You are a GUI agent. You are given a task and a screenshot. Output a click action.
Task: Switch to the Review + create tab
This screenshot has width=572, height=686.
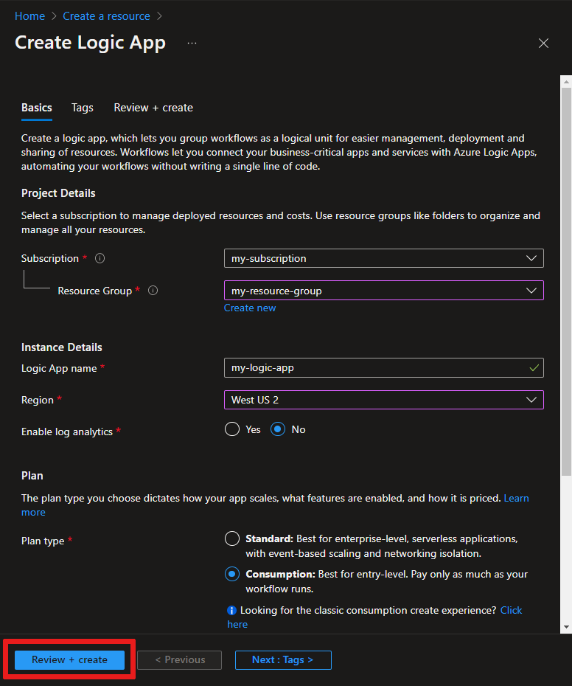click(x=153, y=108)
